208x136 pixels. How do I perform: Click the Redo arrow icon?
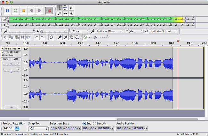(x=42, y=37)
